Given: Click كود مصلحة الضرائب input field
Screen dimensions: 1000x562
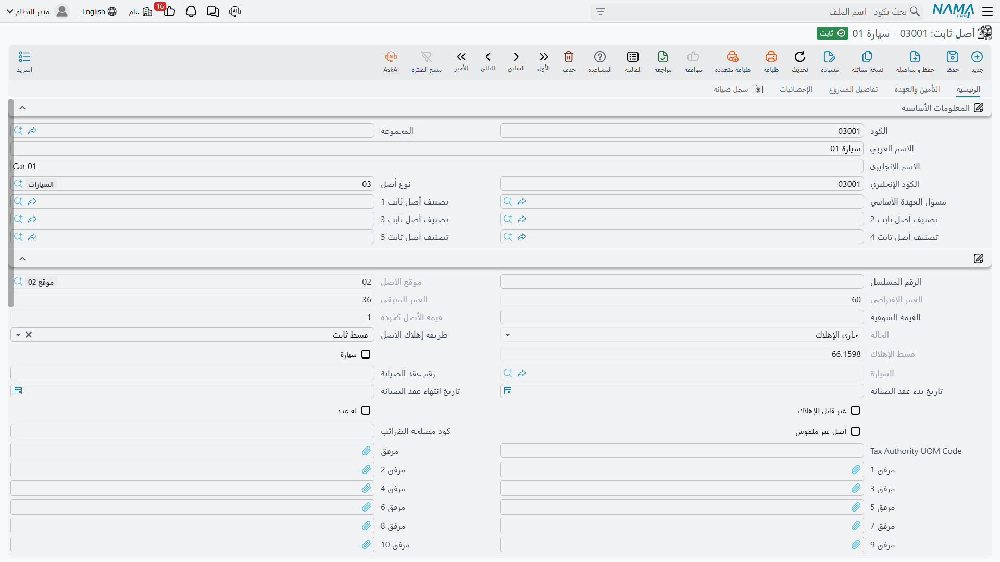Looking at the screenshot, I should click(192, 431).
